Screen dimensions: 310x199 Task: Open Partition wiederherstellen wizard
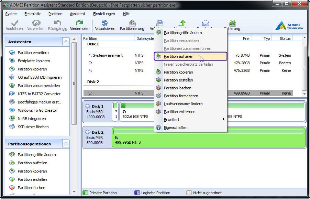pyautogui.click(x=35, y=86)
